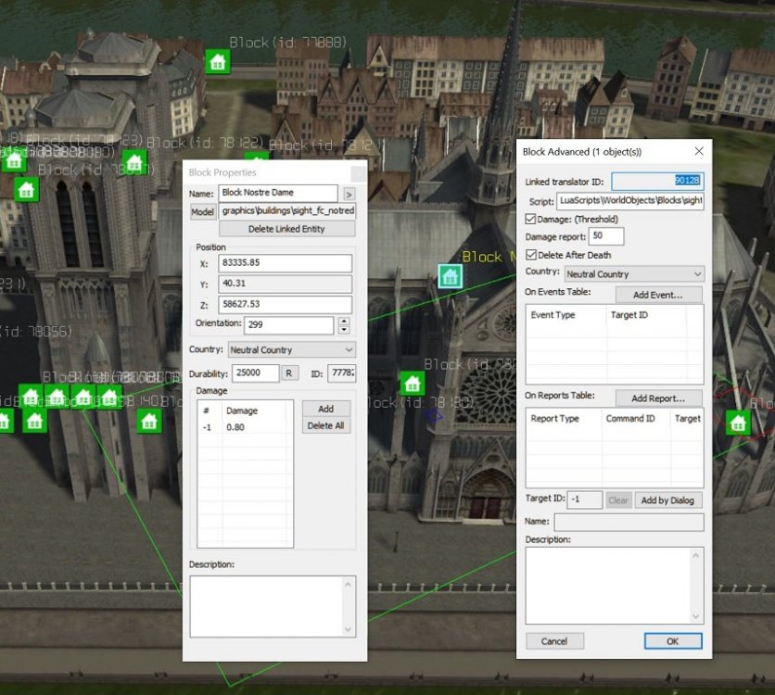Select green block marker left of rose window
775x695 pixels.
point(412,384)
